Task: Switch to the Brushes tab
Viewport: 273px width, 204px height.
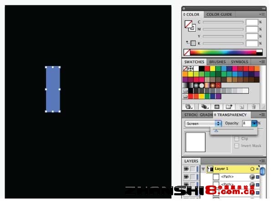Action: point(217,62)
